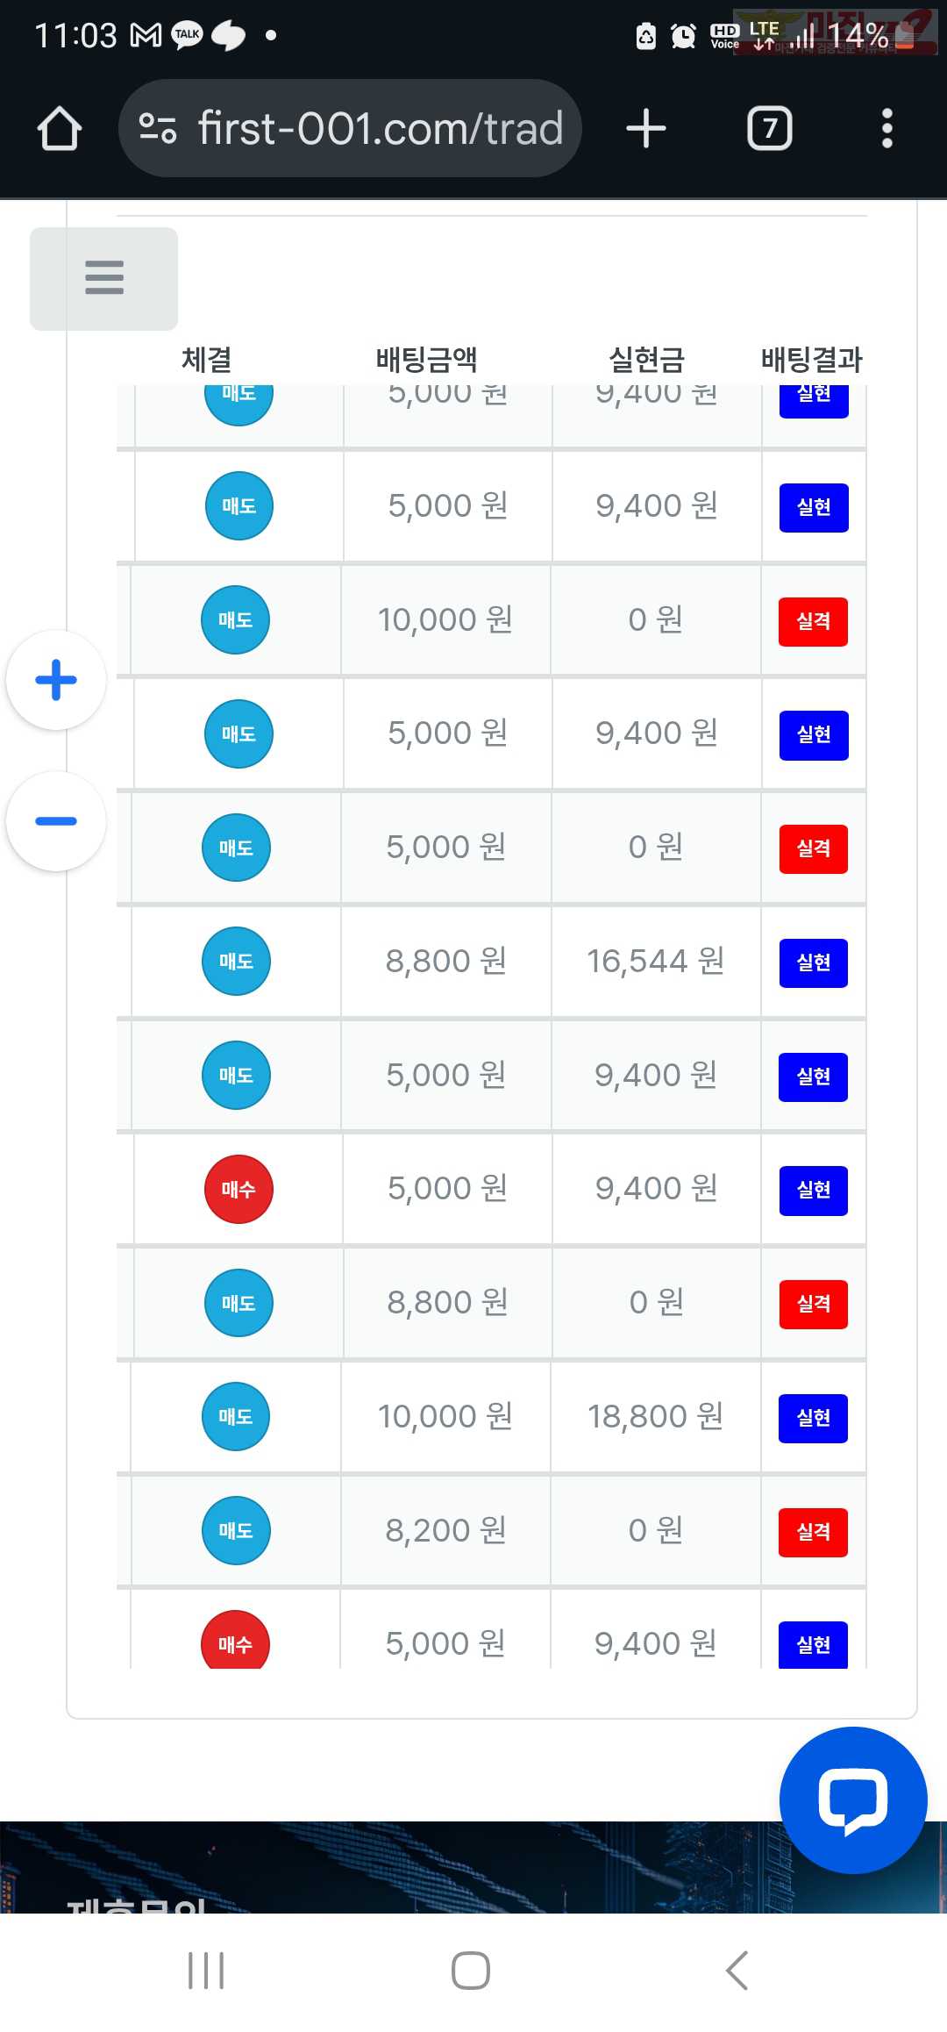Tap the red 매수 circle beside 실현 badge
Screen dimensions: 947x2032
click(x=239, y=1189)
